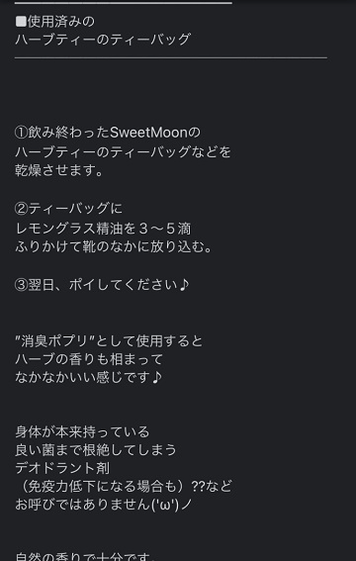Click the partially visible line 自然の香りで十分です
Image resolution: width=356 pixels, height=561 pixels.
pos(85,557)
